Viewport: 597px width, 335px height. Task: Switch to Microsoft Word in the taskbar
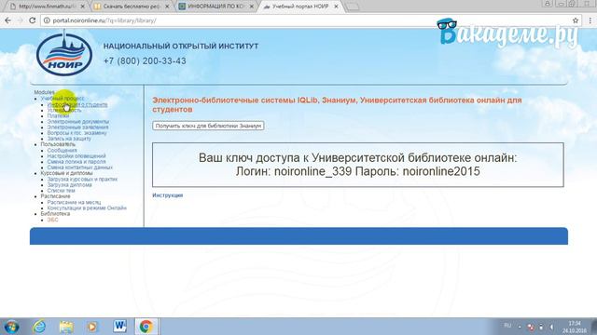point(119,327)
